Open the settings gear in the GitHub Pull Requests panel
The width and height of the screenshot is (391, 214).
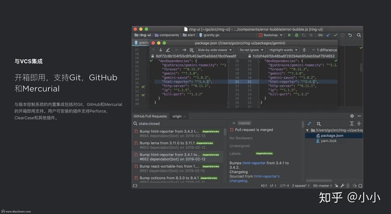click(352, 116)
